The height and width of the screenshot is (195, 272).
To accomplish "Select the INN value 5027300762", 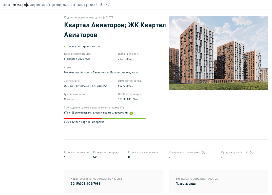I will [126, 86].
